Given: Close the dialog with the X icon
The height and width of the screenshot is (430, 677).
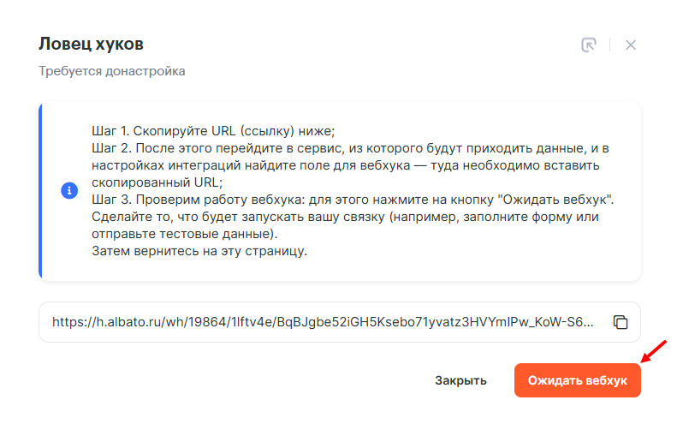Looking at the screenshot, I should coord(631,45).
